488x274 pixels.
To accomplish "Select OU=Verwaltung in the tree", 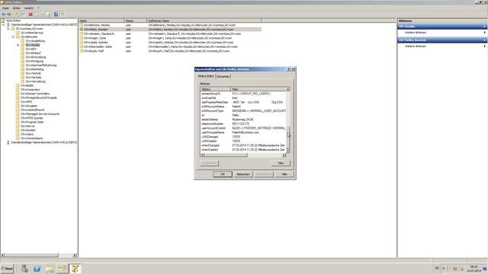I will point(35,81).
